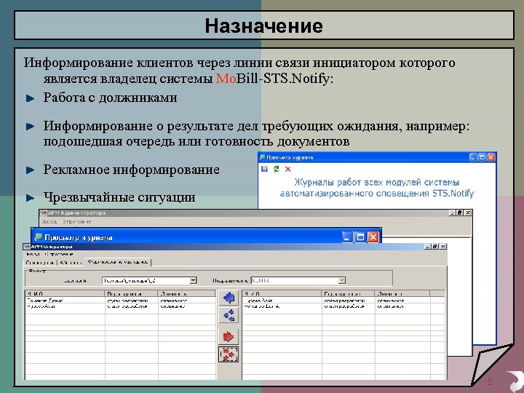
Task: Select the Денис row in left table
Action: (120, 301)
